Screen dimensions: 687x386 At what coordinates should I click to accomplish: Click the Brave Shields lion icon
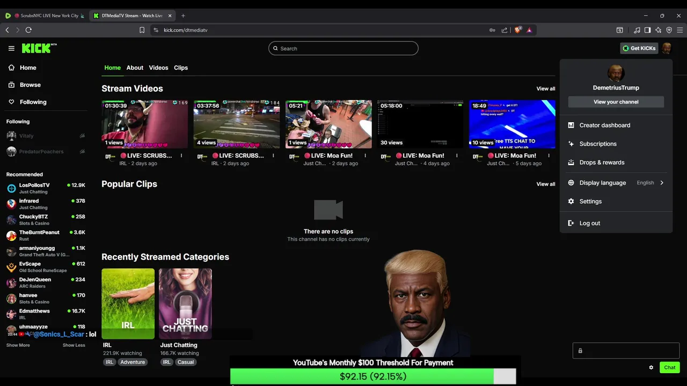[x=517, y=30]
